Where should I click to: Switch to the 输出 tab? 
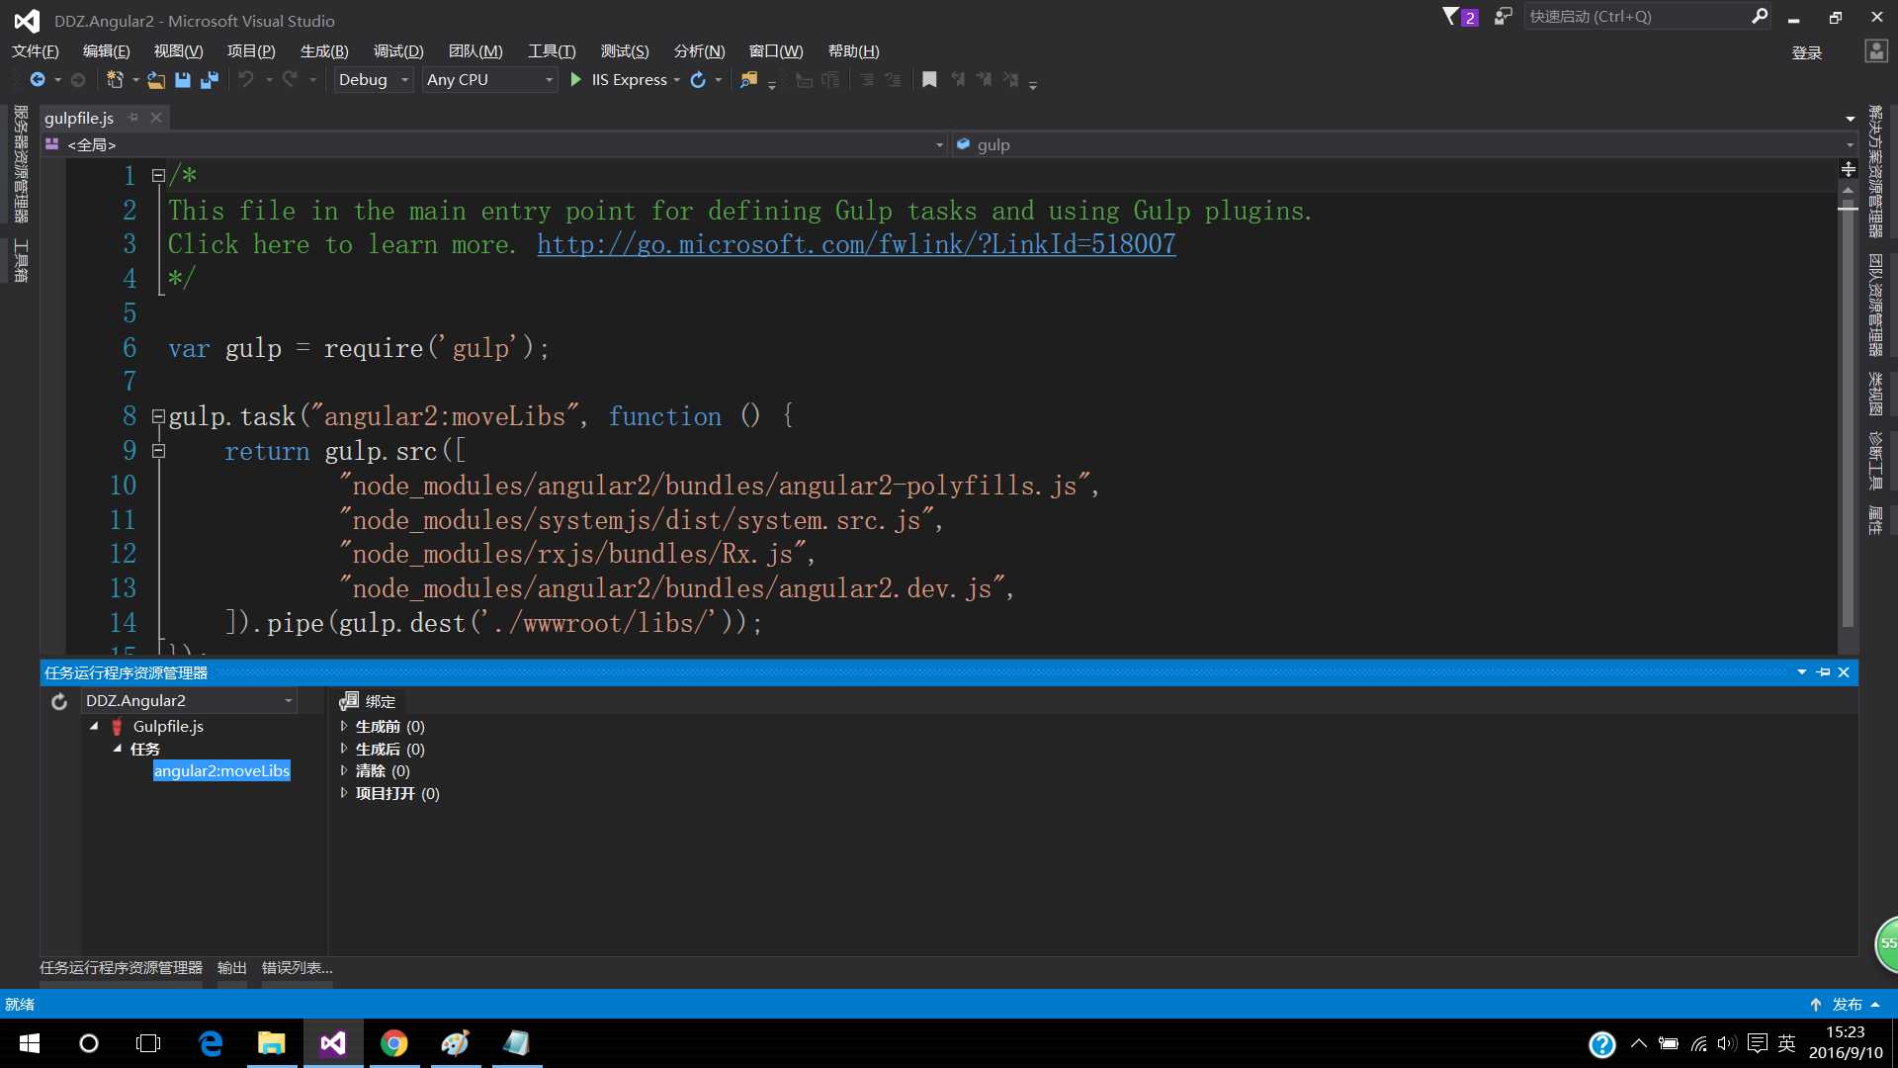tap(232, 968)
